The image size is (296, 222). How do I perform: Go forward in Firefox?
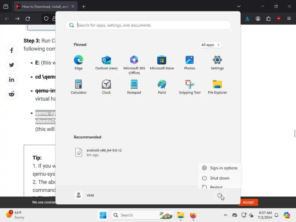click(x=17, y=18)
